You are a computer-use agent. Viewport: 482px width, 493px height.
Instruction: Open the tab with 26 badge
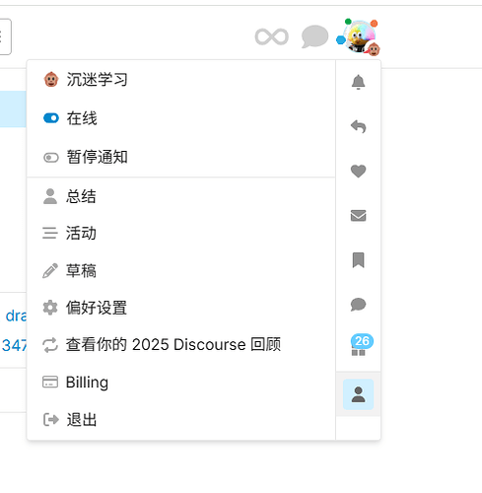pyautogui.click(x=358, y=349)
